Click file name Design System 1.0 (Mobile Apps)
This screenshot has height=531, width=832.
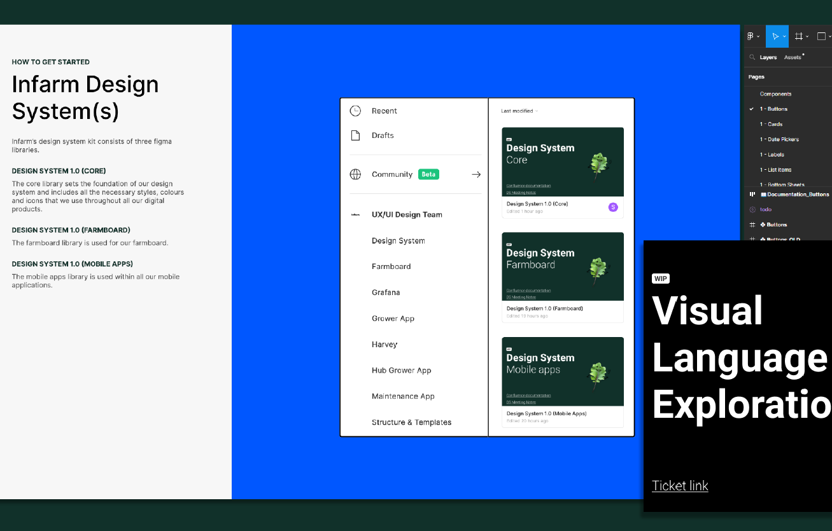point(547,413)
